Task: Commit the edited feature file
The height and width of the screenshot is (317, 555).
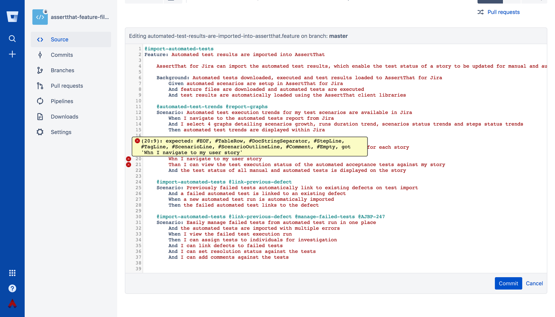Action: click(x=508, y=284)
